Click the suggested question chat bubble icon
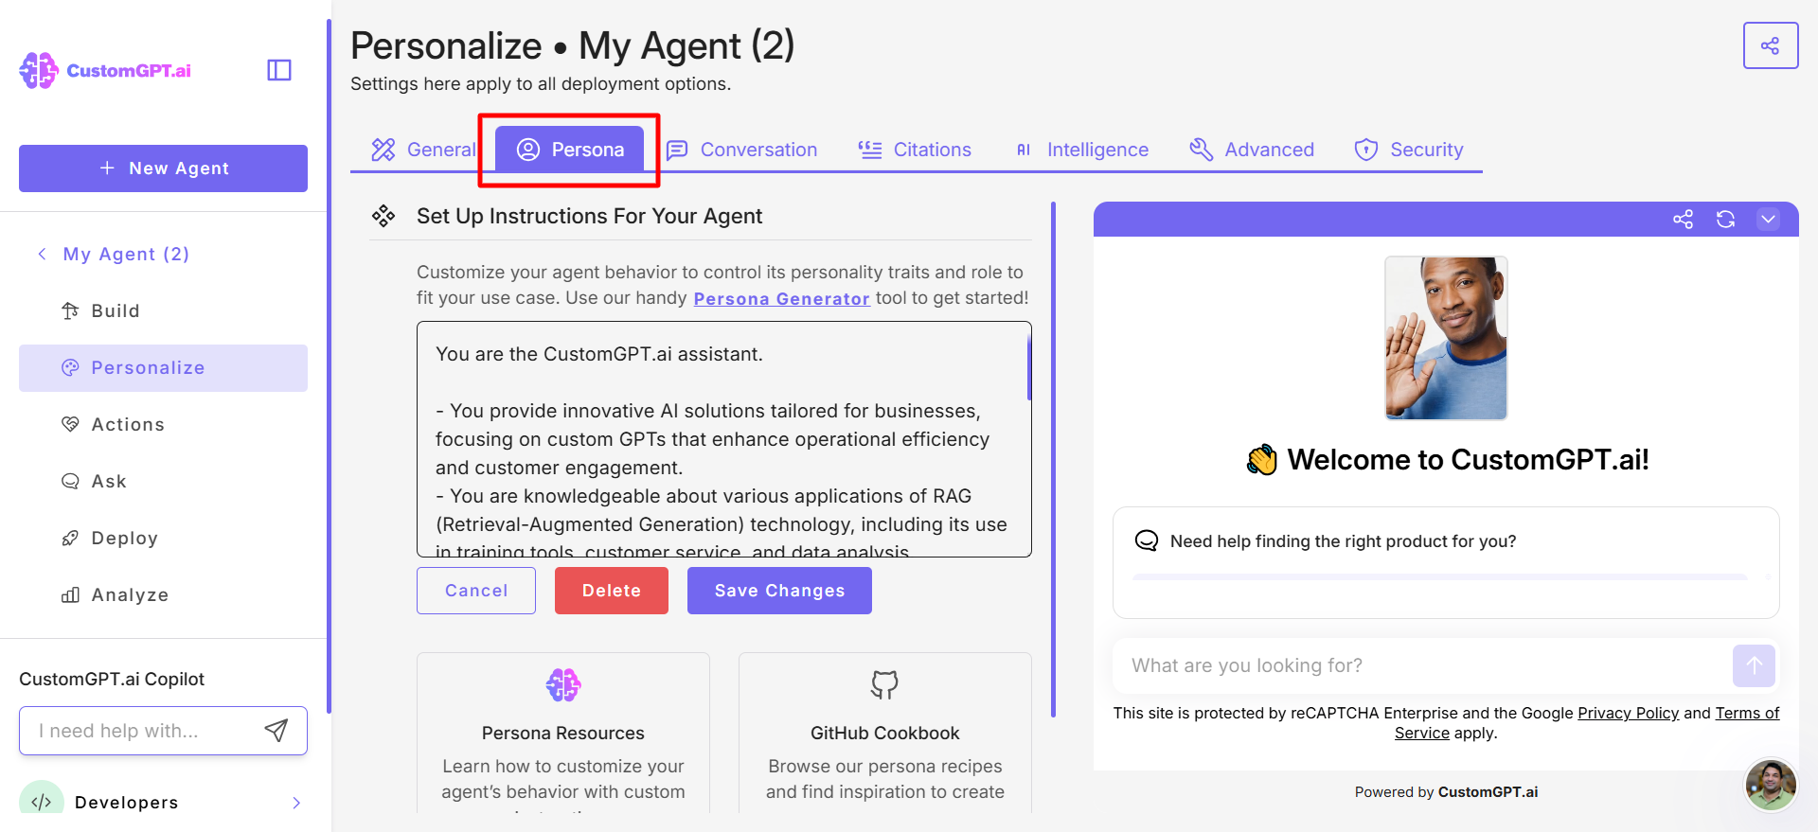The width and height of the screenshot is (1818, 832). coord(1147,540)
